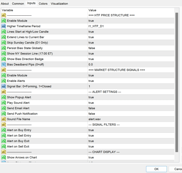The image size is (182, 173).
Task: Click the icon beside Extend Lines to Current Bar
Action: [x=3, y=37]
